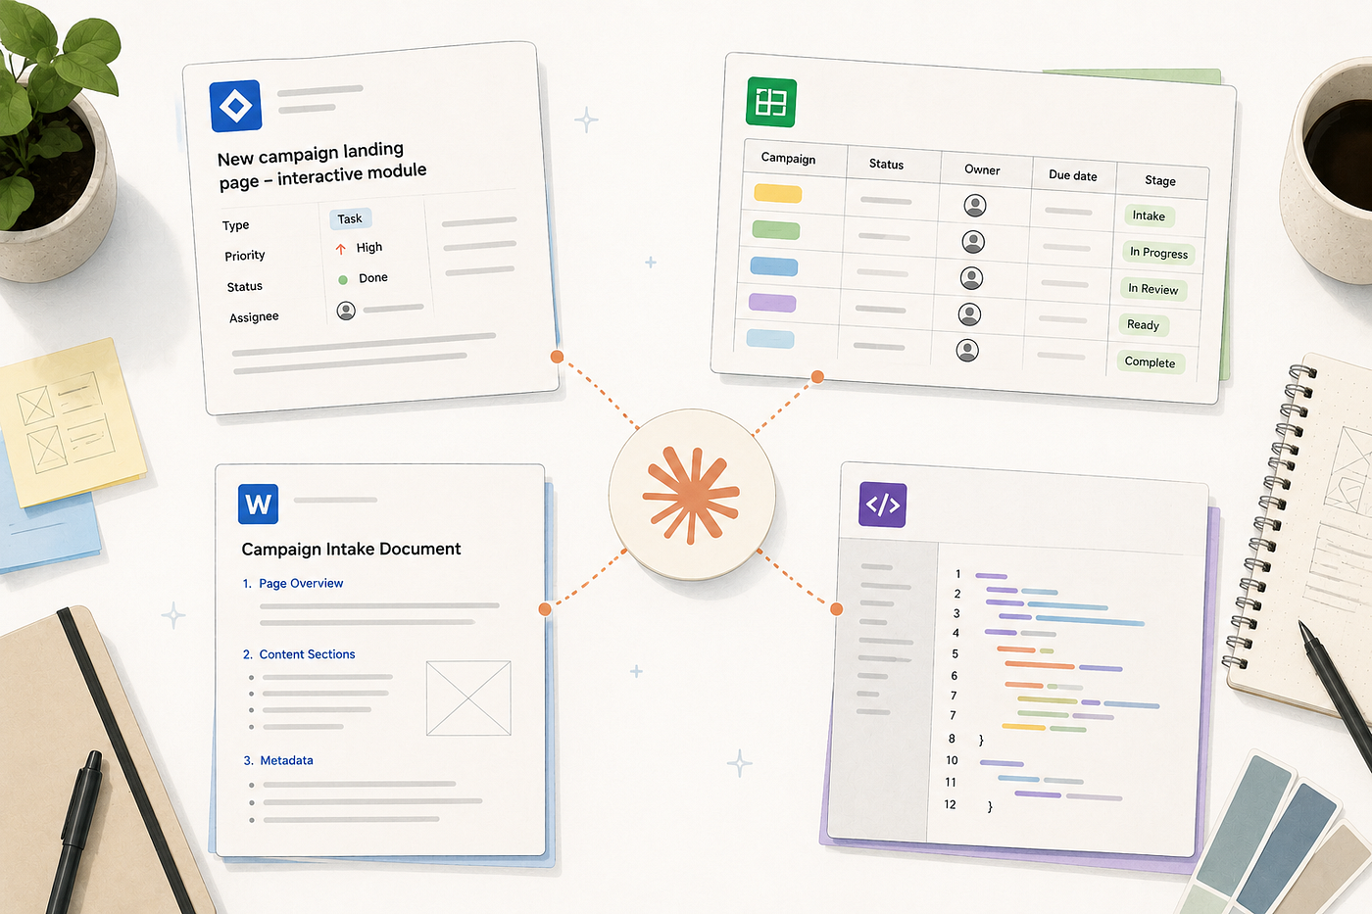Viewport: 1372px width, 914px height.
Task: Open the green spreadsheet app icon
Action: point(771,102)
